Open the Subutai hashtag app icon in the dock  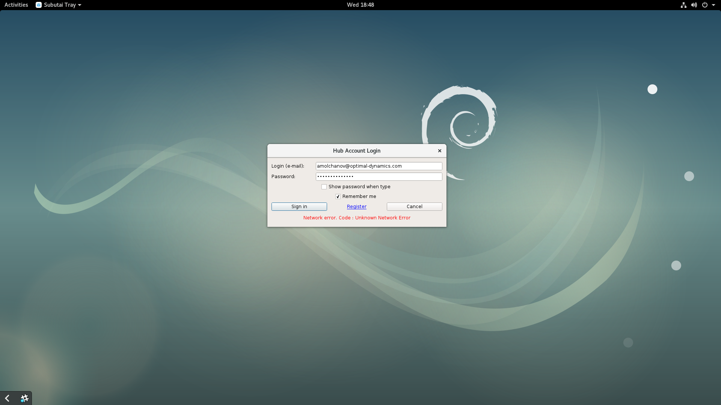[x=24, y=398]
